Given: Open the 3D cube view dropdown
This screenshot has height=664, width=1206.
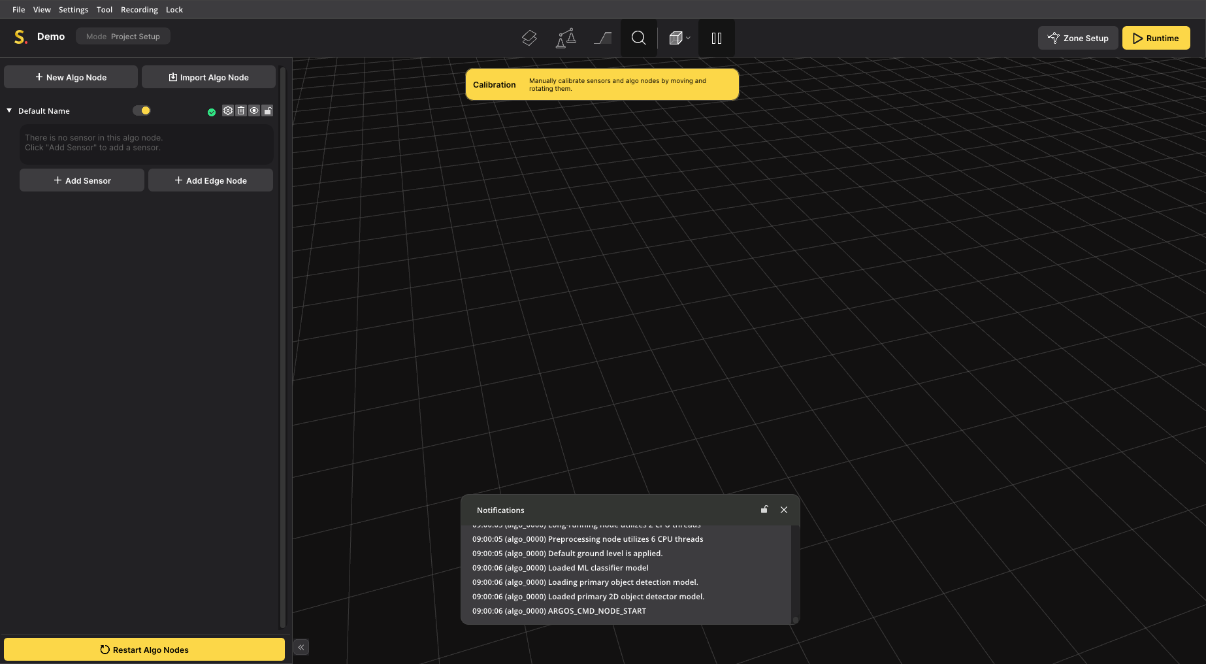Looking at the screenshot, I should point(679,38).
